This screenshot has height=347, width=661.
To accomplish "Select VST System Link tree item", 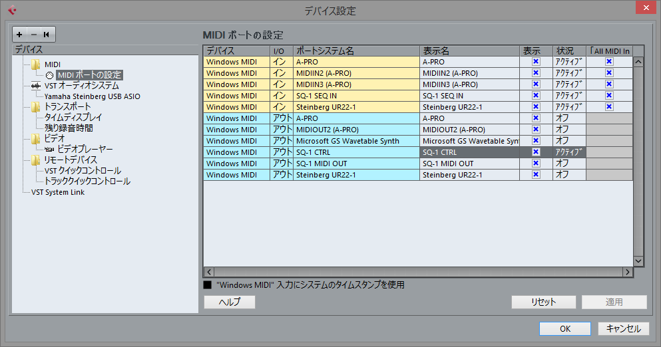I will 58,192.
